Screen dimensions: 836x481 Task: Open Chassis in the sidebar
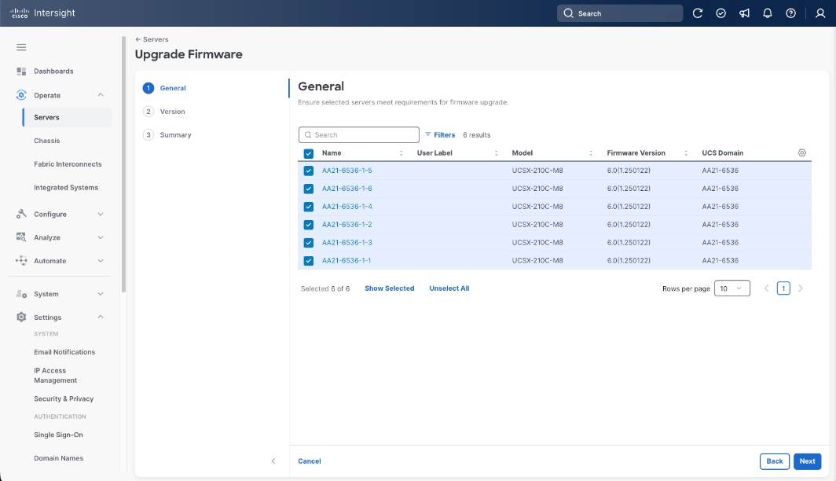(47, 141)
